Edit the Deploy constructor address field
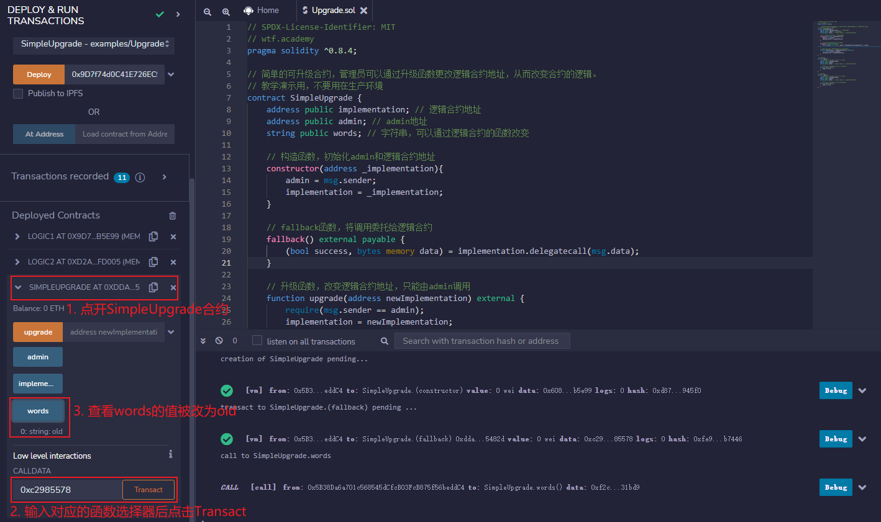Screen dimensions: 881x522 coord(114,74)
